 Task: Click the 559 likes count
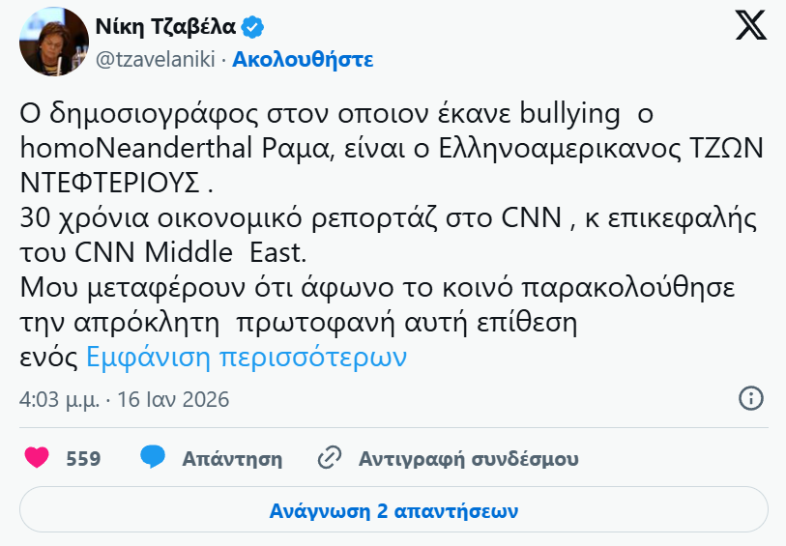pyautogui.click(x=83, y=458)
